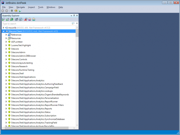This screenshot has width=180, height=135.
Task: Select Sitecore.Shell.Applications.Analytics.OrganicBrandedKeywords text
Action: point(40,94)
